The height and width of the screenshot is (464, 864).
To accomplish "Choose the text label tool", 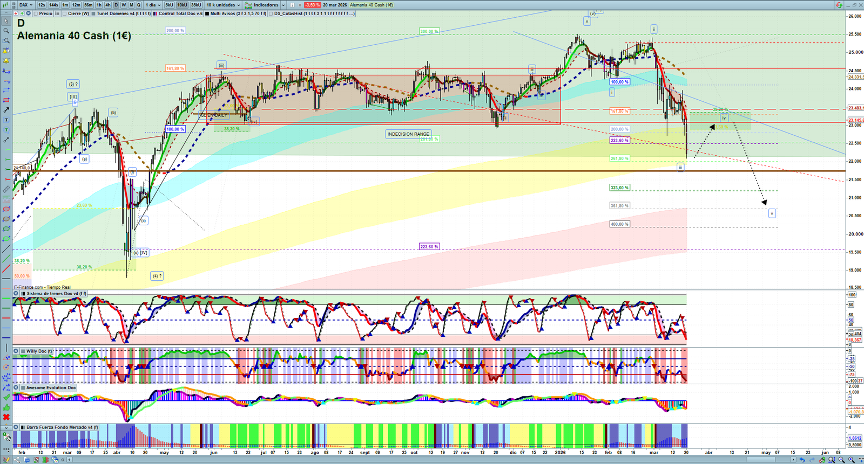I will [6, 120].
